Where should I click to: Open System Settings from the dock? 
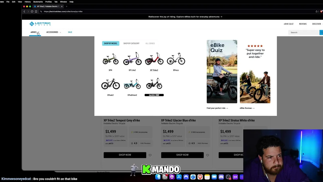[165, 177]
